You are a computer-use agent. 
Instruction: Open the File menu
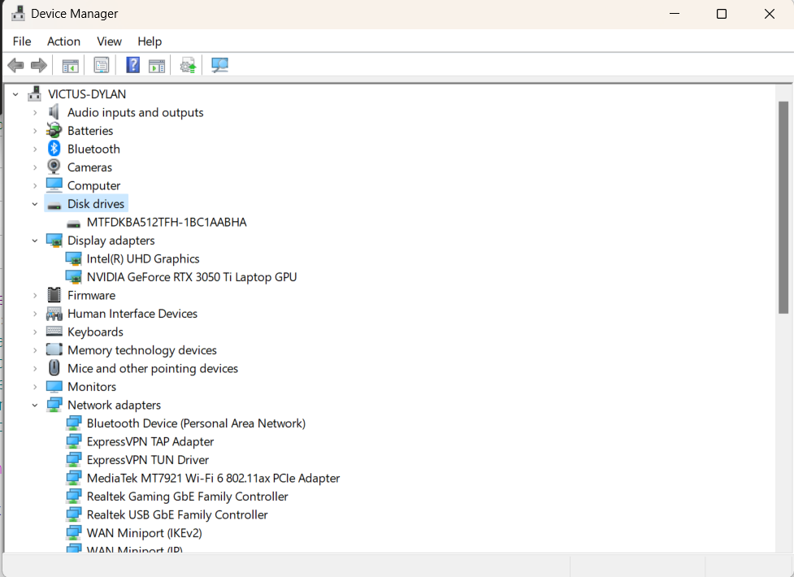click(x=21, y=41)
